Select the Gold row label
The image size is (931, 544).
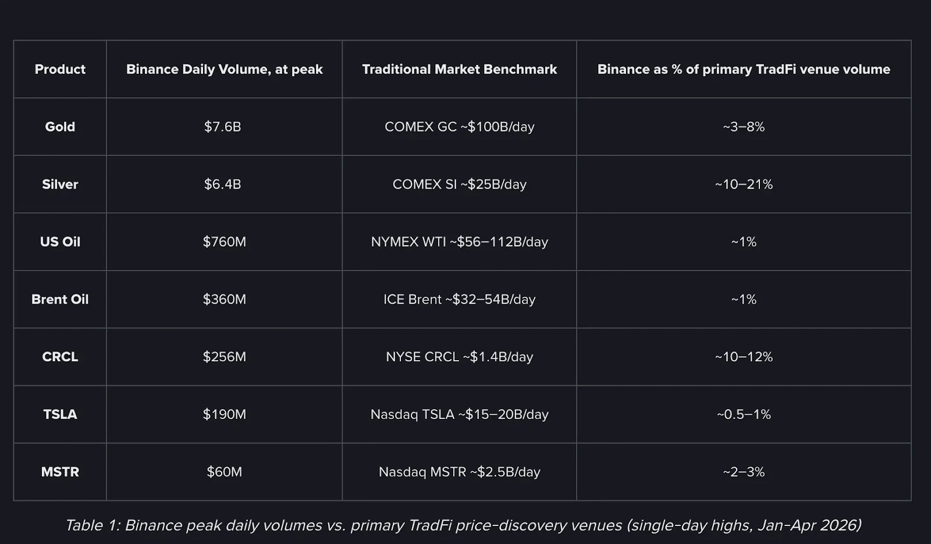(60, 127)
